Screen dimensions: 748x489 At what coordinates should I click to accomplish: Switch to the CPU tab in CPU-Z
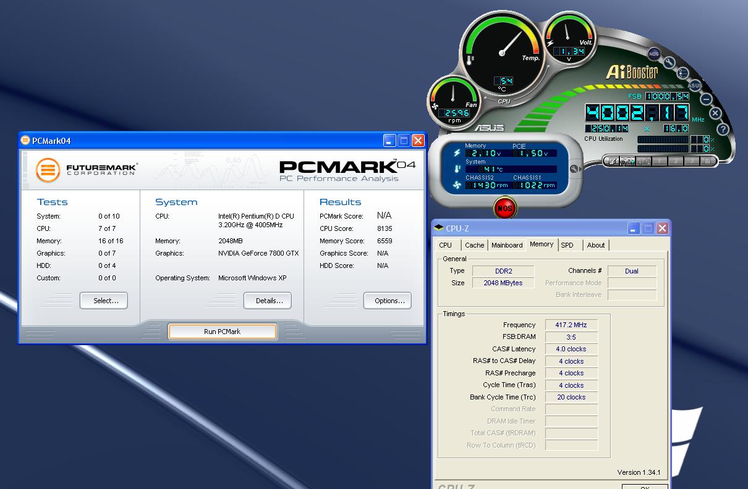coord(445,245)
